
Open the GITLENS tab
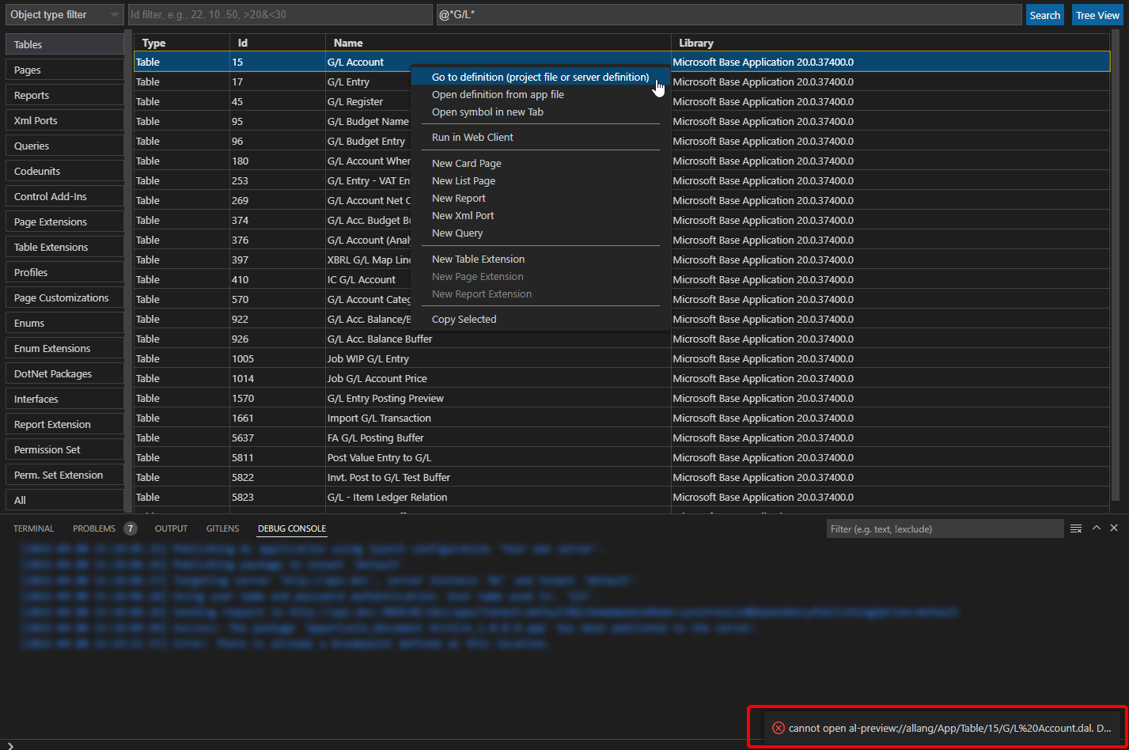[x=222, y=528]
